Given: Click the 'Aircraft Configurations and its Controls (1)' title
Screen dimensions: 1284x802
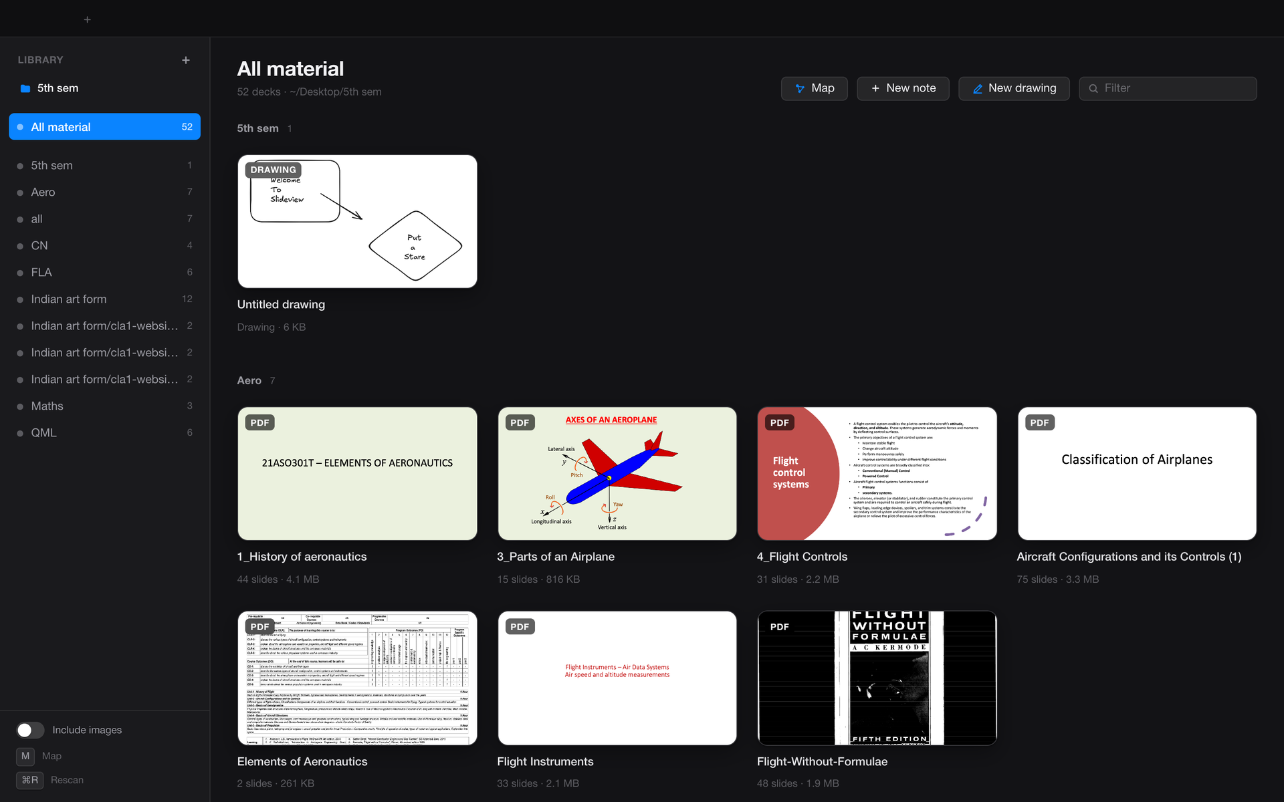Looking at the screenshot, I should point(1129,557).
